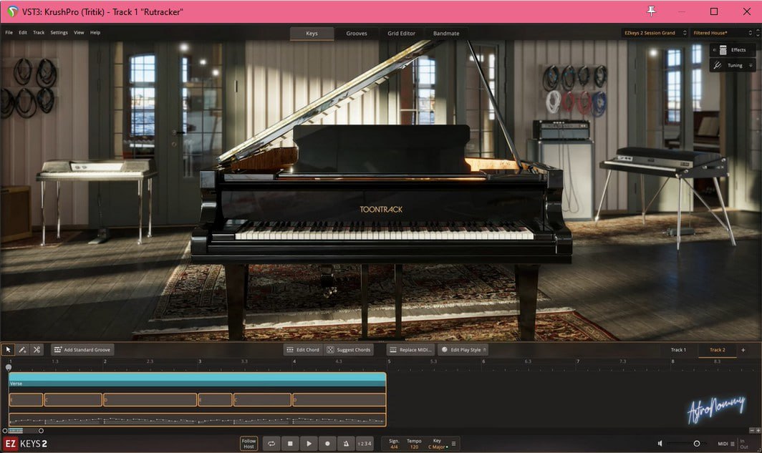Select the arrow pointer tool
762x453 pixels.
coord(9,349)
